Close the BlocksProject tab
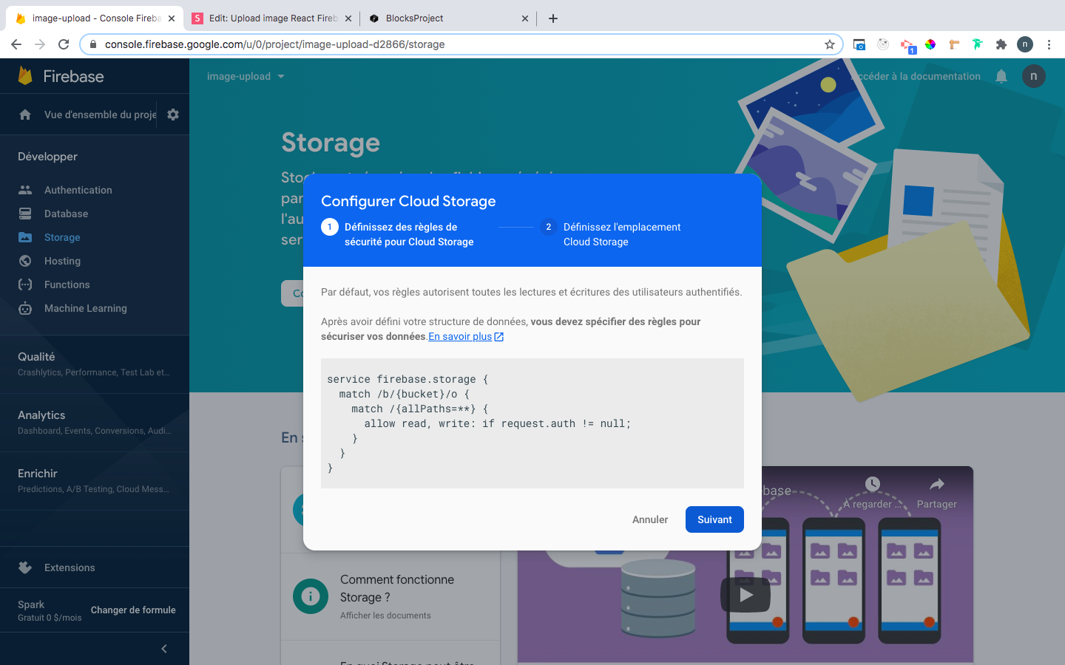This screenshot has height=665, width=1065. click(525, 18)
